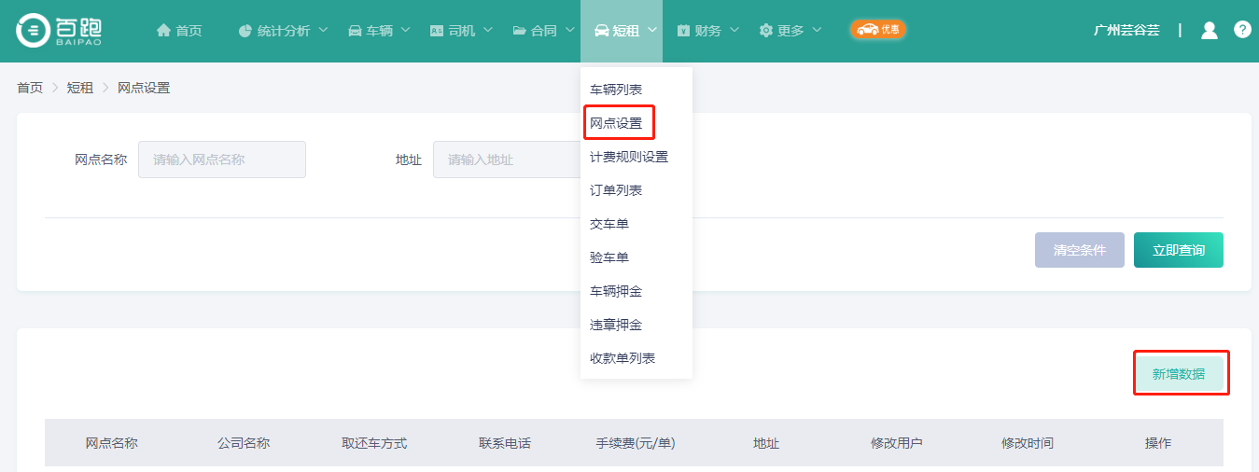Click the 更多 gear icon

pos(766,31)
